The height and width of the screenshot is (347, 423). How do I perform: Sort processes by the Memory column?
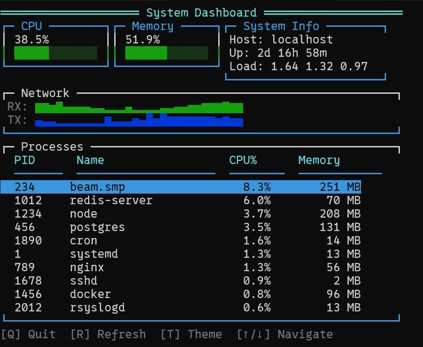(319, 160)
